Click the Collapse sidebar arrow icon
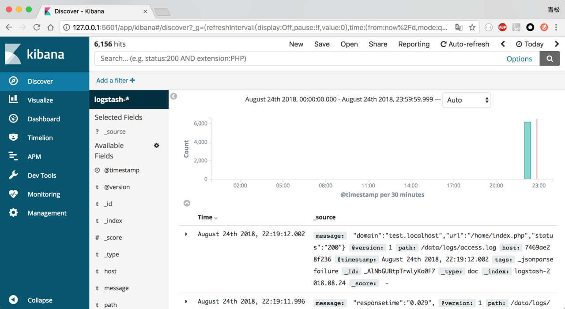 click(13, 300)
